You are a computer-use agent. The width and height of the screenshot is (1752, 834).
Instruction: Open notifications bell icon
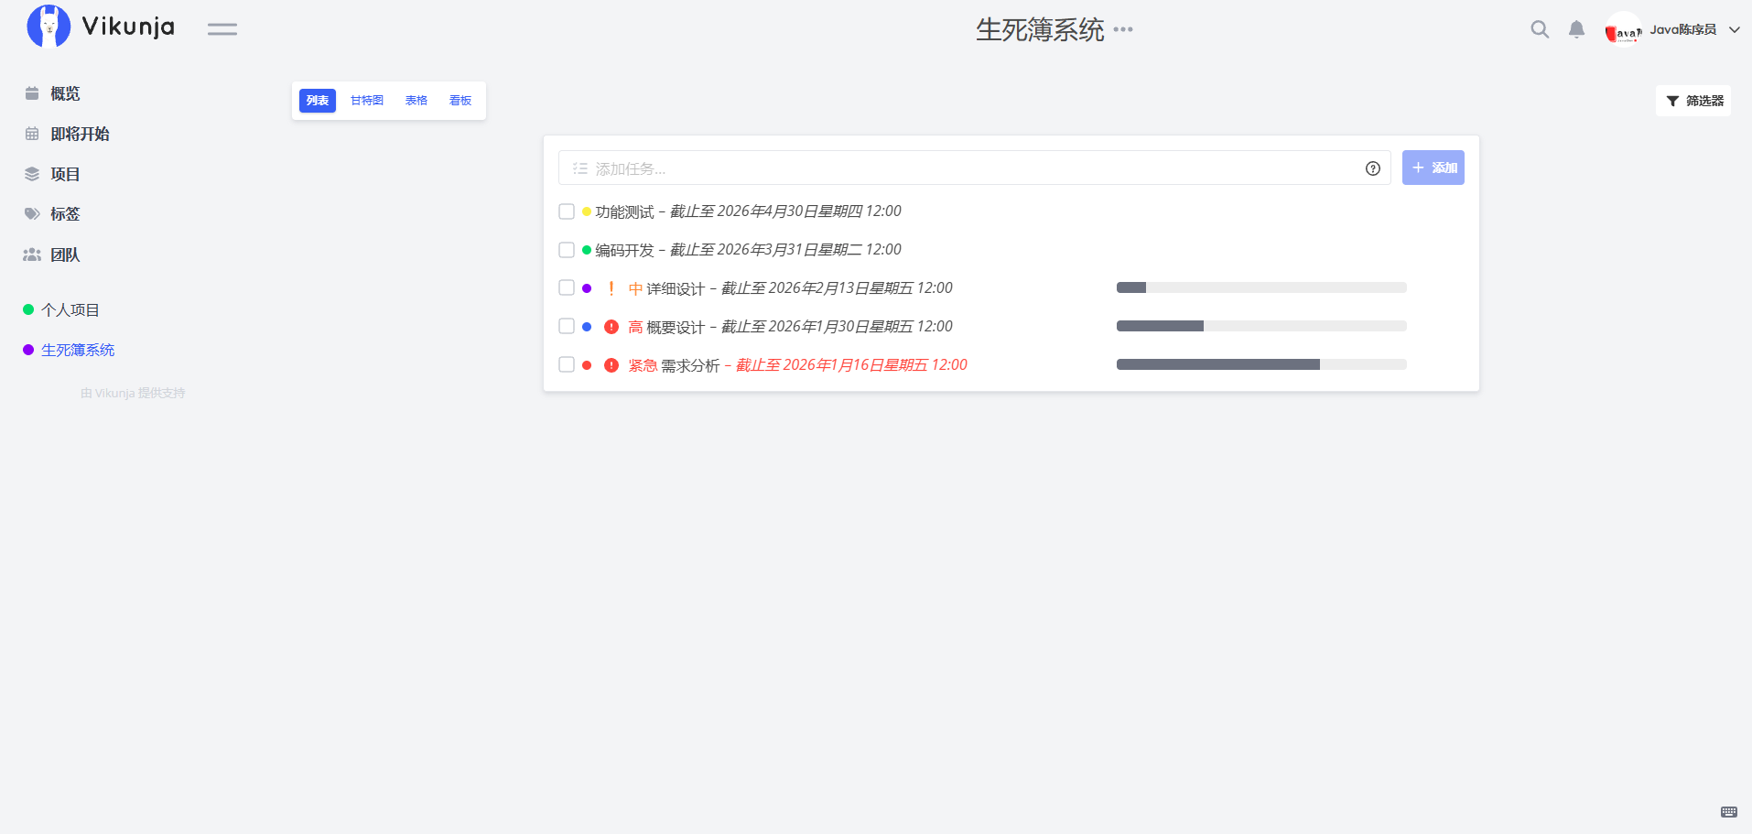coord(1576,29)
